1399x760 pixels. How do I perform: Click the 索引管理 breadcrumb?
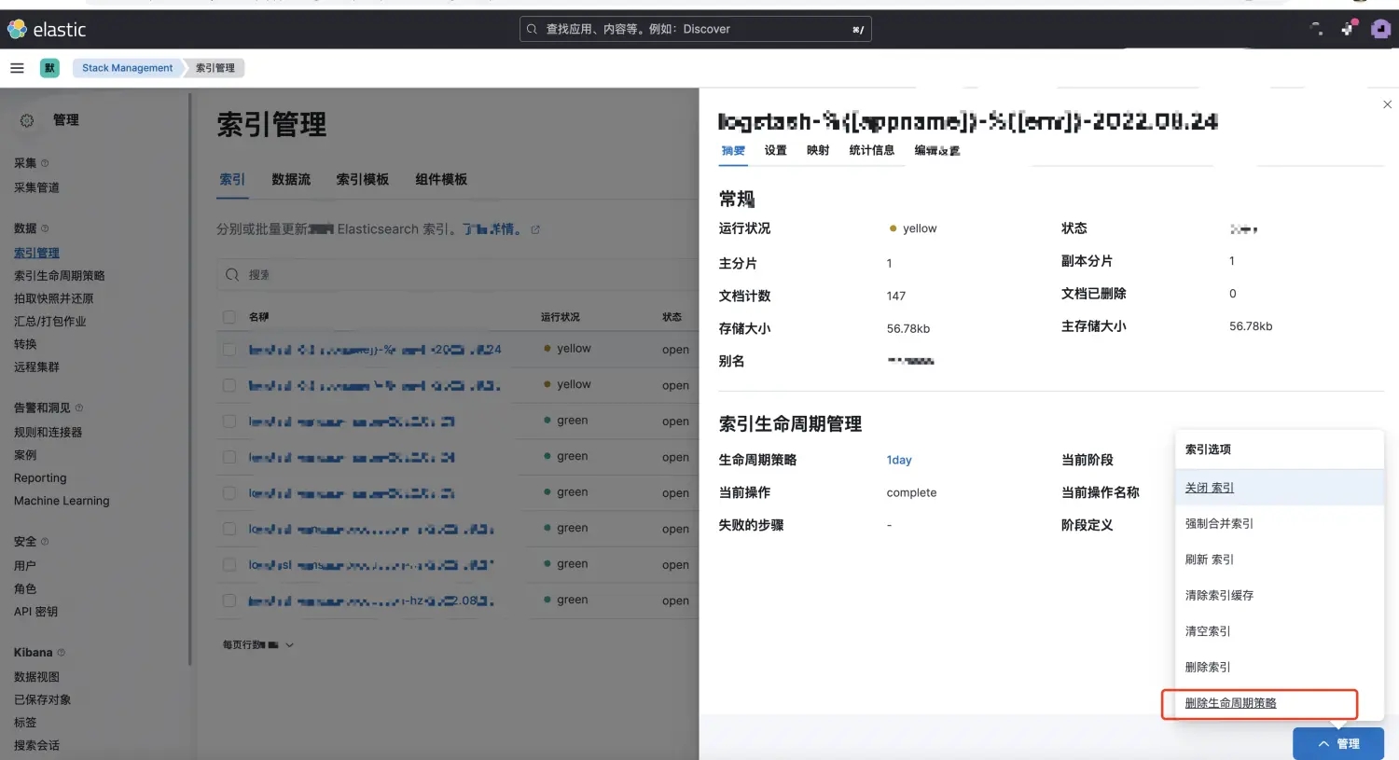tap(215, 68)
